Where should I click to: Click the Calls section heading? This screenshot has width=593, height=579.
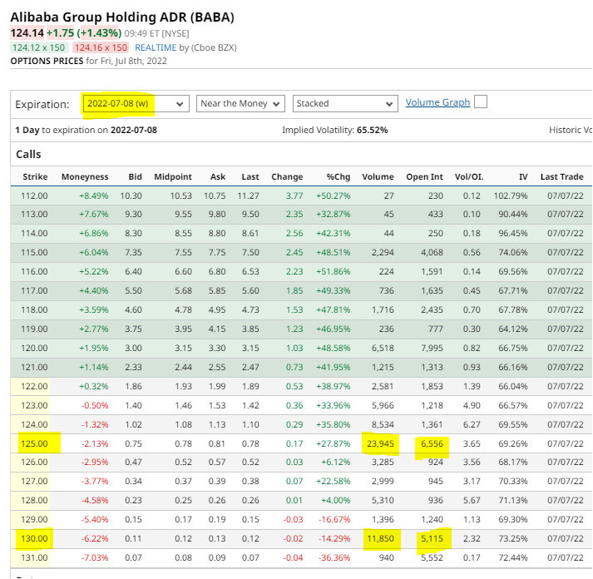tap(28, 154)
